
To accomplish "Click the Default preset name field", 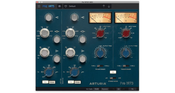I will 87,6.
